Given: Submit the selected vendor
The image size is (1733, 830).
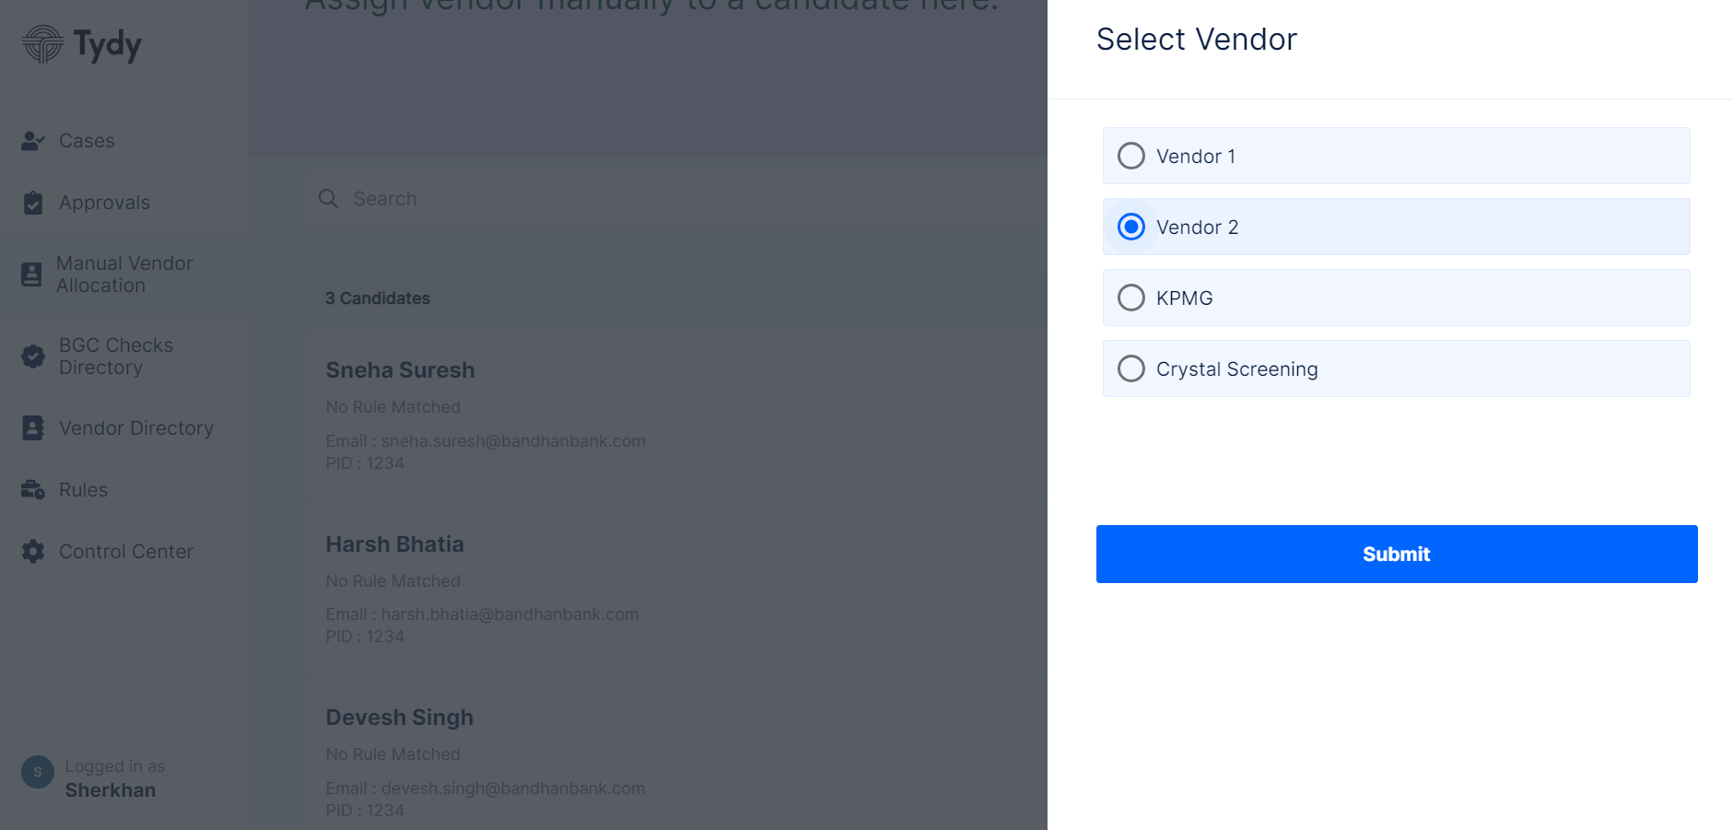Looking at the screenshot, I should (x=1397, y=554).
